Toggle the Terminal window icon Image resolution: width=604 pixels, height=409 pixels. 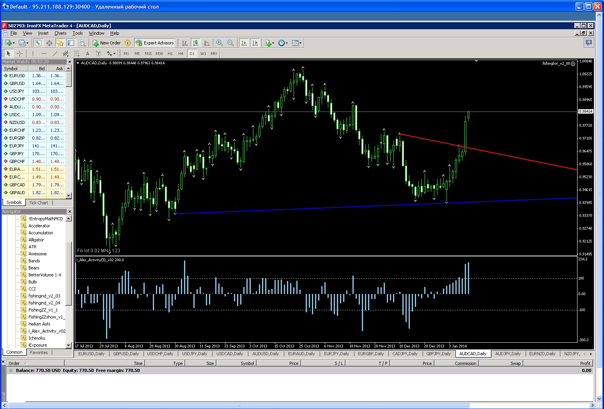[71, 43]
